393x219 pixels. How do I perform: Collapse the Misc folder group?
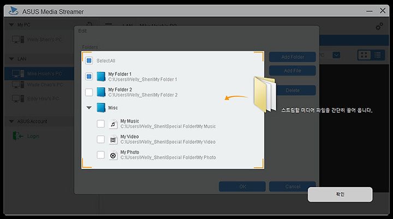[89, 108]
